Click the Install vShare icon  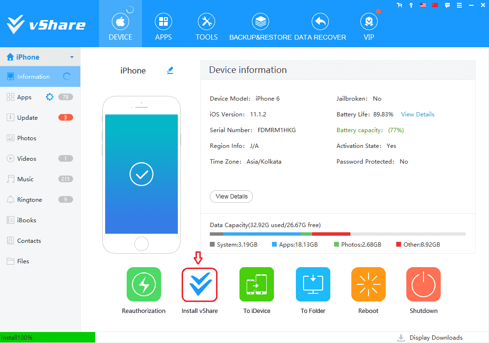[200, 284]
